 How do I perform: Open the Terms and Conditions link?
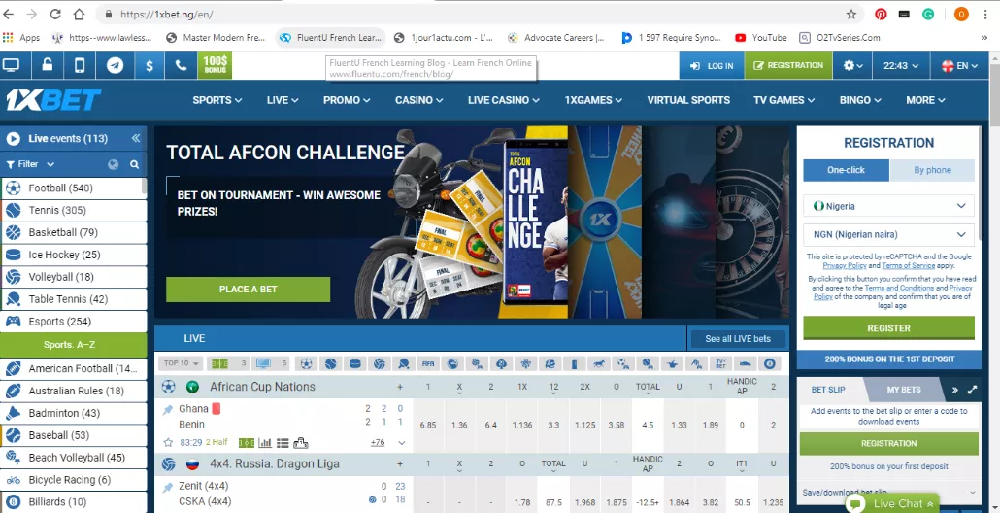[899, 288]
